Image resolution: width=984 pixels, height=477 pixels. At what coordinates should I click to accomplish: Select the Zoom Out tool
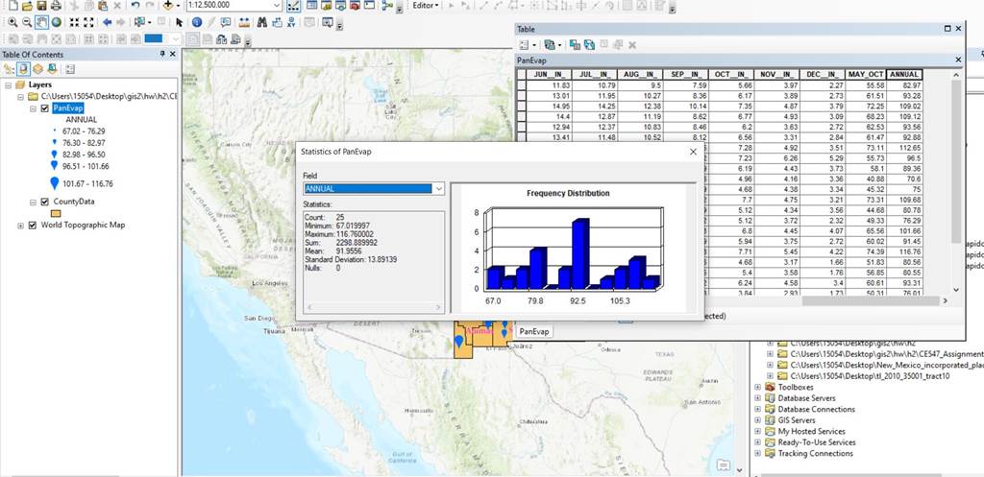(27, 22)
